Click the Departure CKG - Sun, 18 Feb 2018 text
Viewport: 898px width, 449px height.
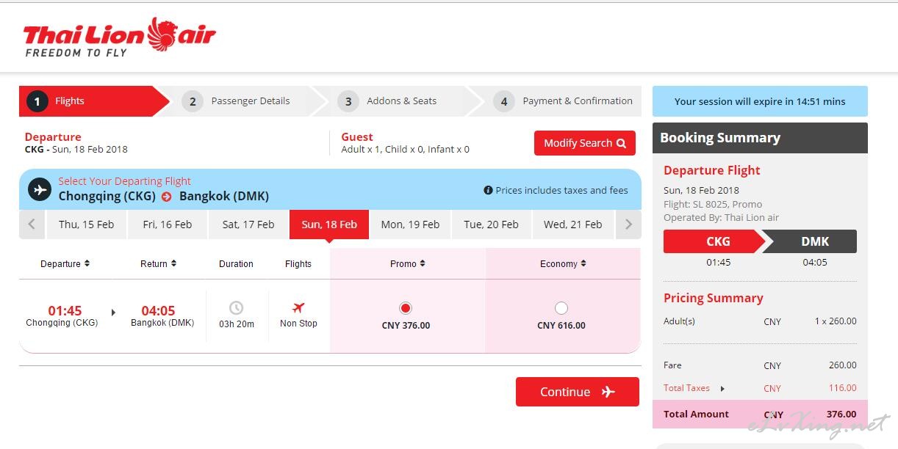(76, 149)
